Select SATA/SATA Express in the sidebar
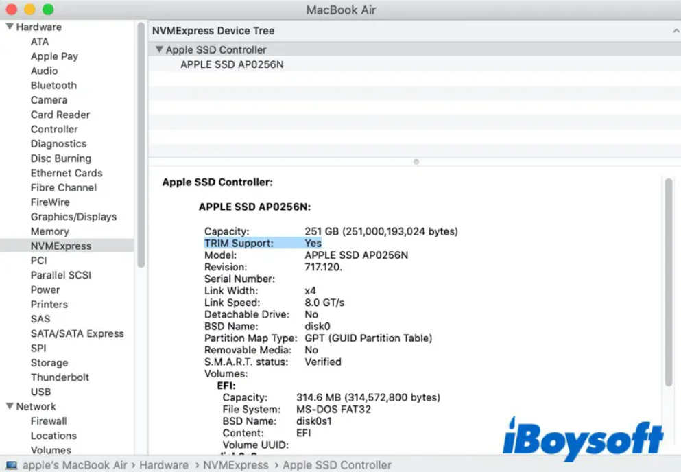Image resolution: width=681 pixels, height=472 pixels. [77, 333]
